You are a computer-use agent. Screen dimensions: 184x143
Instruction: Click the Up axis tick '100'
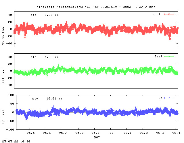(x=11, y=95)
